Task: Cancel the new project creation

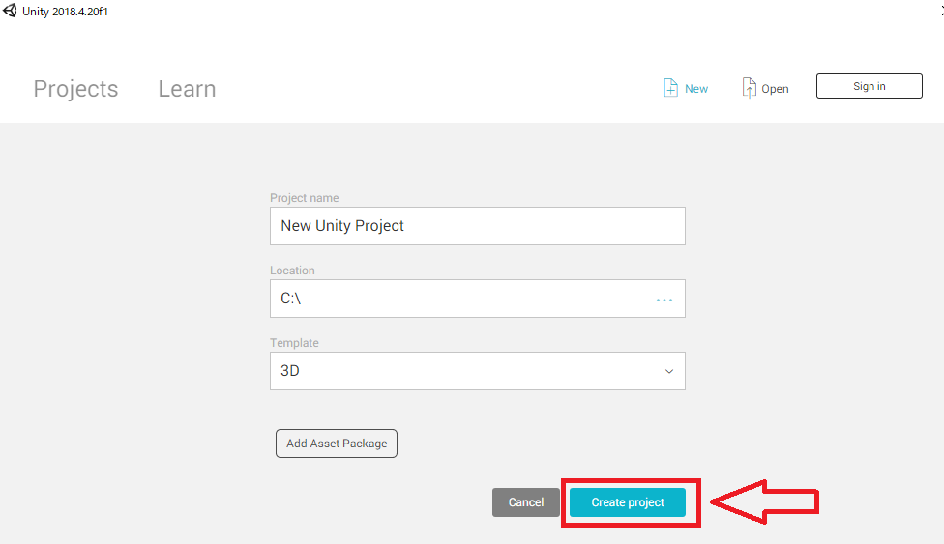Action: pos(525,502)
